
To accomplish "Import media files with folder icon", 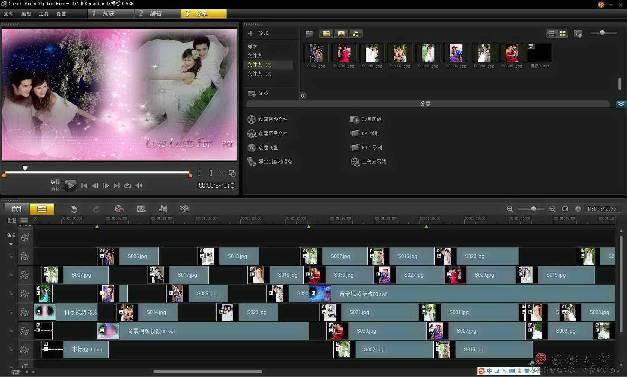I will pos(309,34).
